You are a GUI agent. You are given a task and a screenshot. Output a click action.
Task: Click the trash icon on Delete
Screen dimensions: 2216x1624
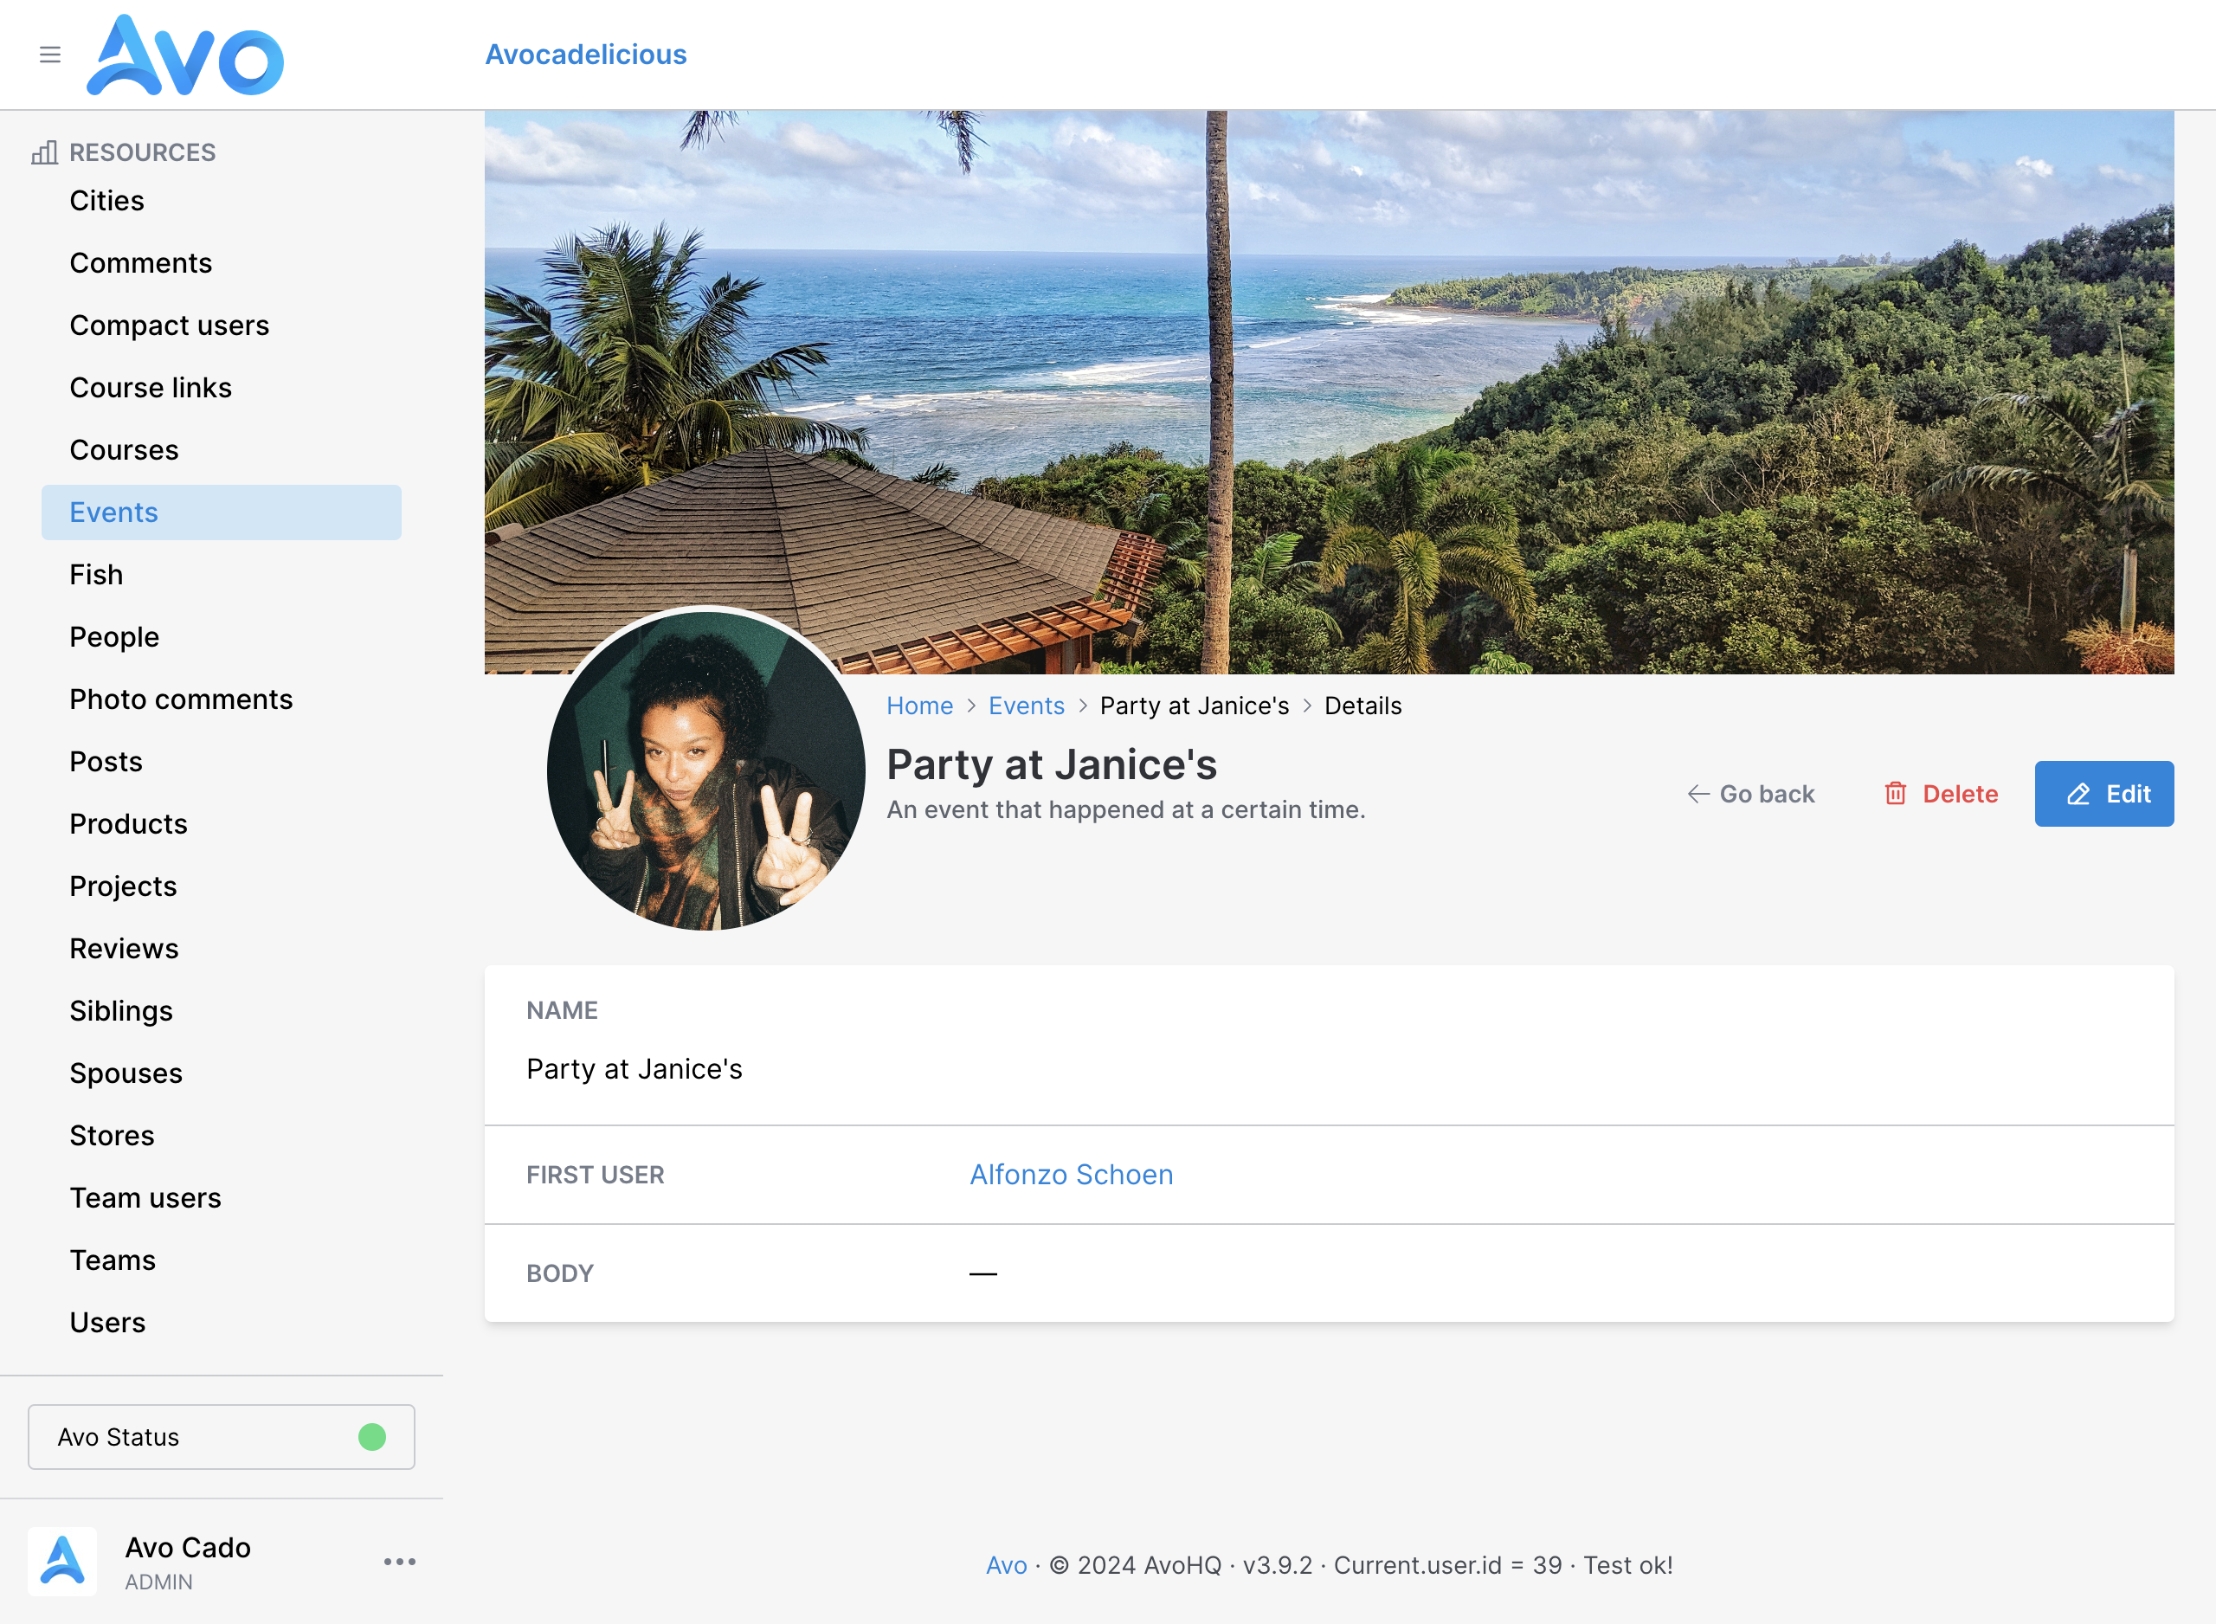click(x=1896, y=793)
